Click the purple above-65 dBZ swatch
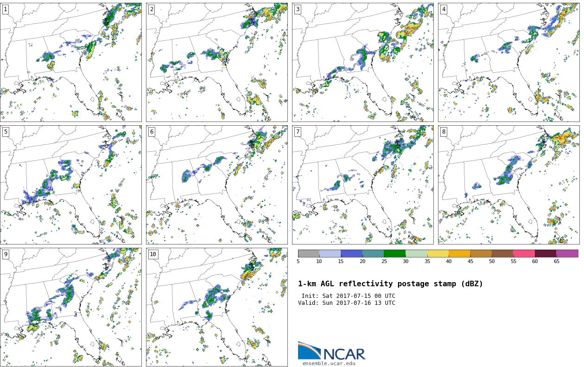This screenshot has width=584, height=367. tap(567, 253)
